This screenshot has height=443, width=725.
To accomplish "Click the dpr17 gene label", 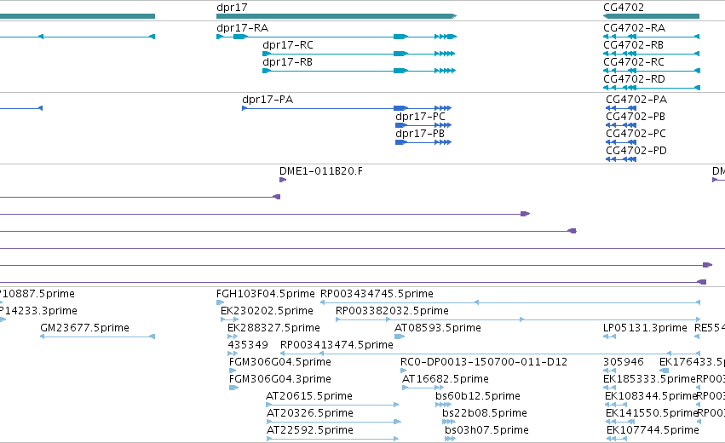I will point(232,8).
